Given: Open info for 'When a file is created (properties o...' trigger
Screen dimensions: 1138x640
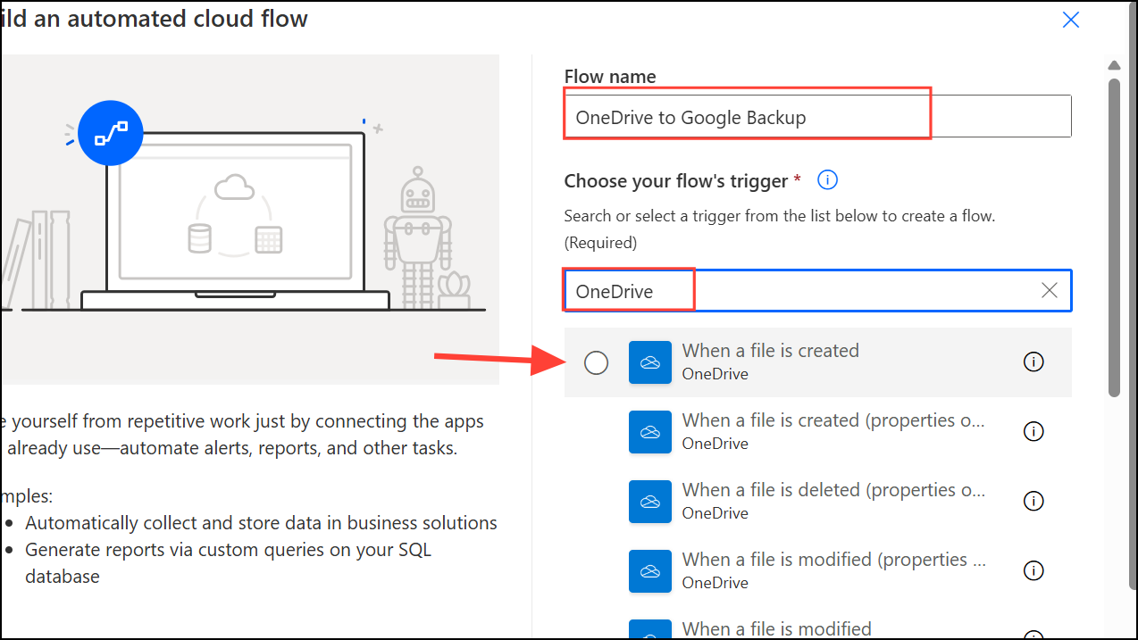Looking at the screenshot, I should click(x=1033, y=432).
